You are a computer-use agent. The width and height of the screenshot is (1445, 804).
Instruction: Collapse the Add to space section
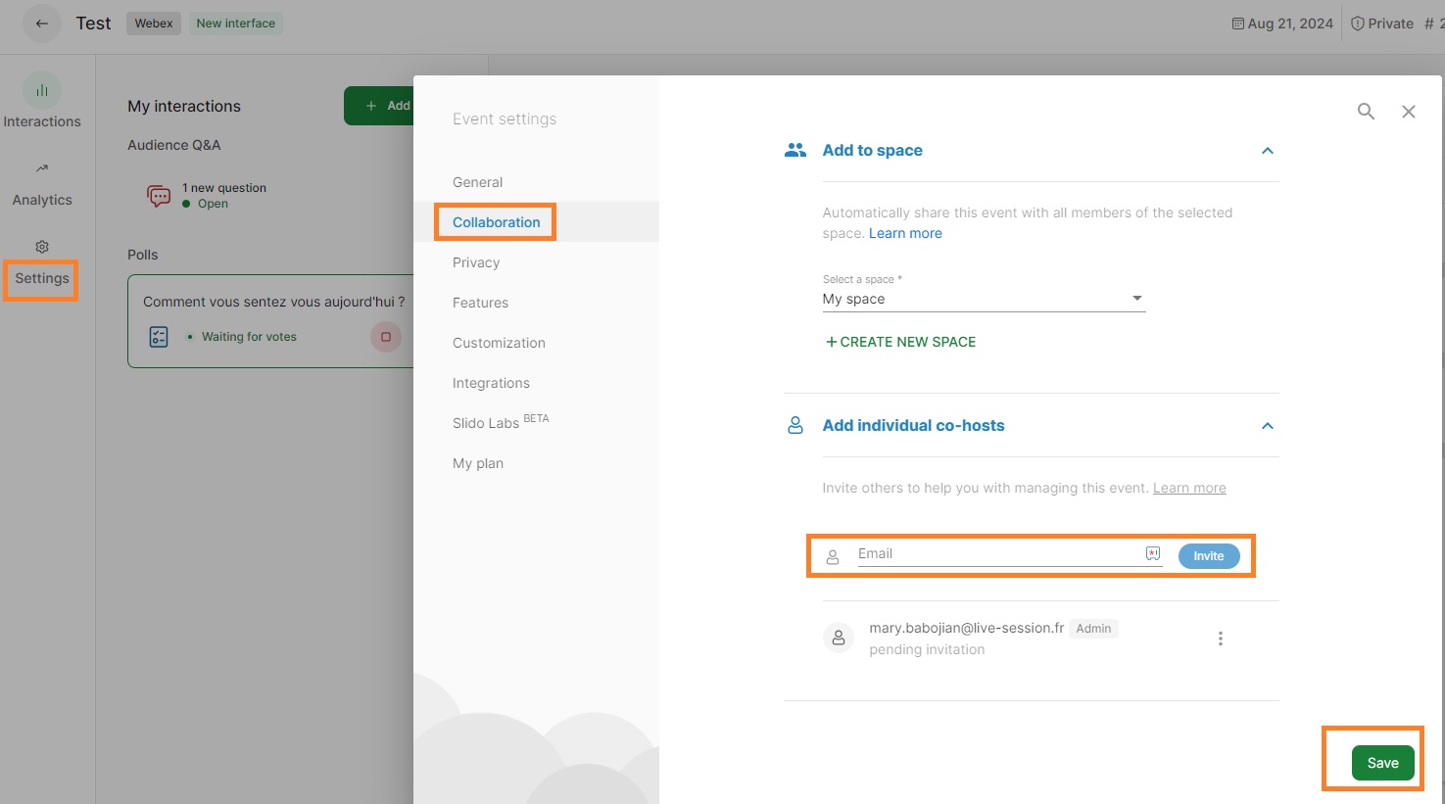click(x=1268, y=151)
